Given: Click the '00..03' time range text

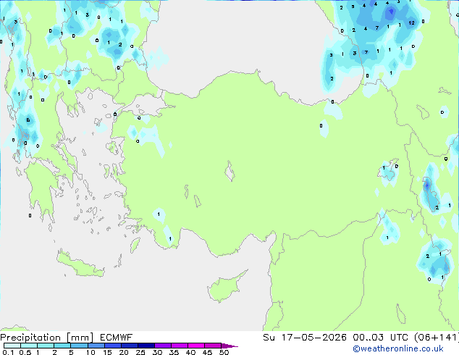Looking at the screenshot, I should (x=368, y=338).
